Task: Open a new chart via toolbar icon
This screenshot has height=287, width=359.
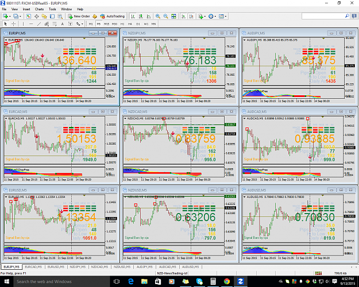Action: click(5, 16)
